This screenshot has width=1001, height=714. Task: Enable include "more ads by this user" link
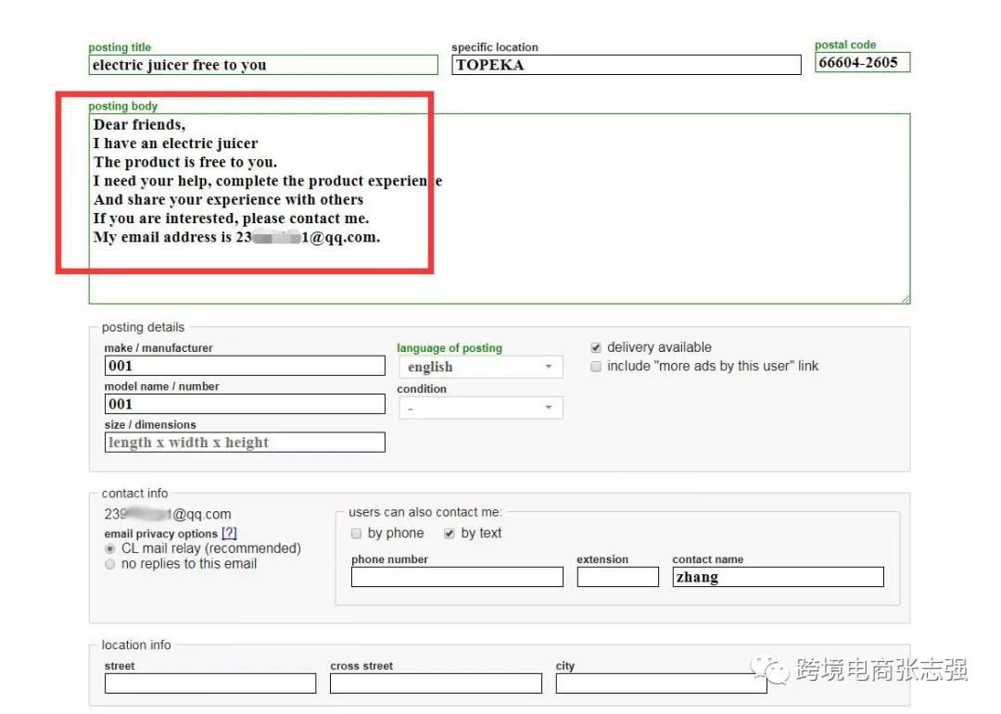596,367
